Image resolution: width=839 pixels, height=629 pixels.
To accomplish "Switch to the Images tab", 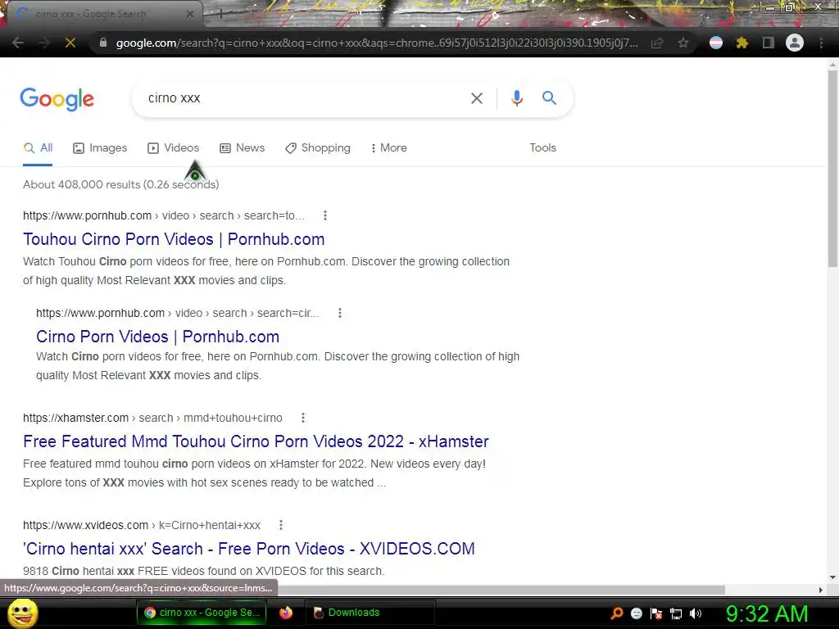I will point(100,148).
